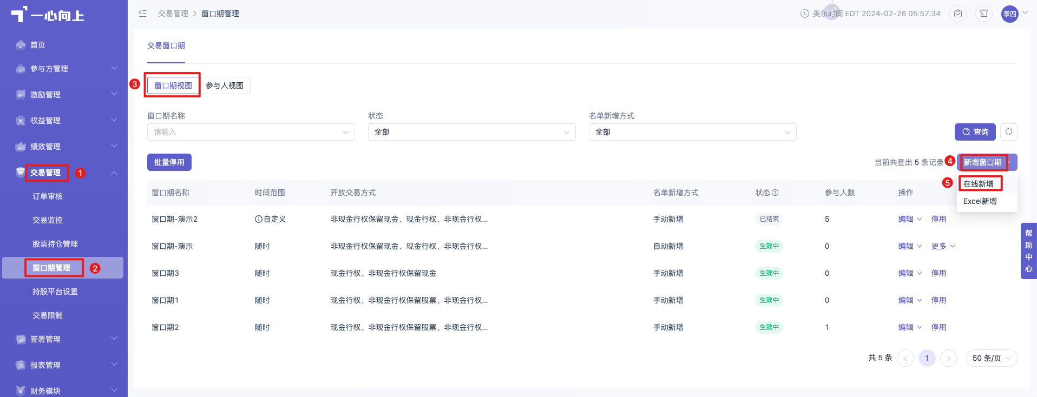Click the 状态 column help icon
The width and height of the screenshot is (1037, 397).
tap(775, 193)
